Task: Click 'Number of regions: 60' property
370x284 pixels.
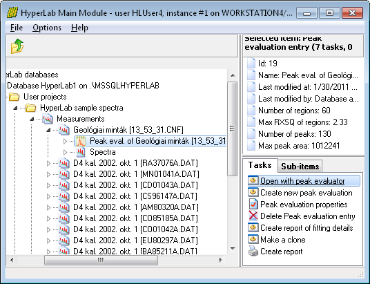Action: pyautogui.click(x=294, y=111)
